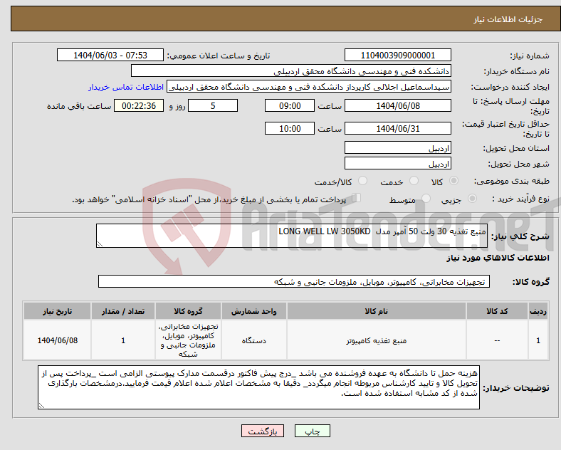This screenshot has height=450, width=561.
Task: Click the شماره نیاز field 1104003909000001
Action: point(397,55)
